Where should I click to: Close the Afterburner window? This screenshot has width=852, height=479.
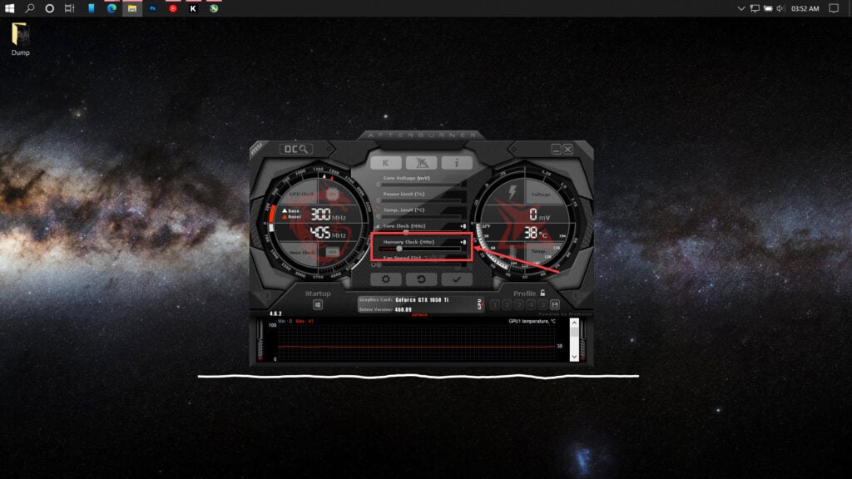(x=567, y=149)
